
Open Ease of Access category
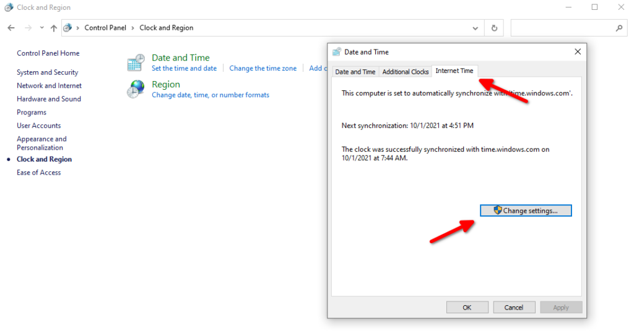click(39, 172)
